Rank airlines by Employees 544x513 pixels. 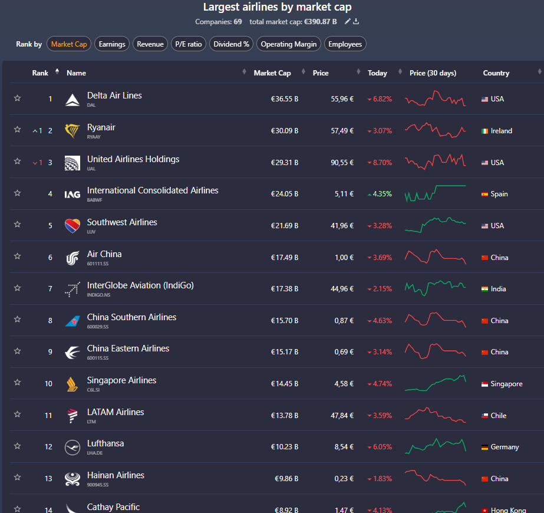[345, 44]
